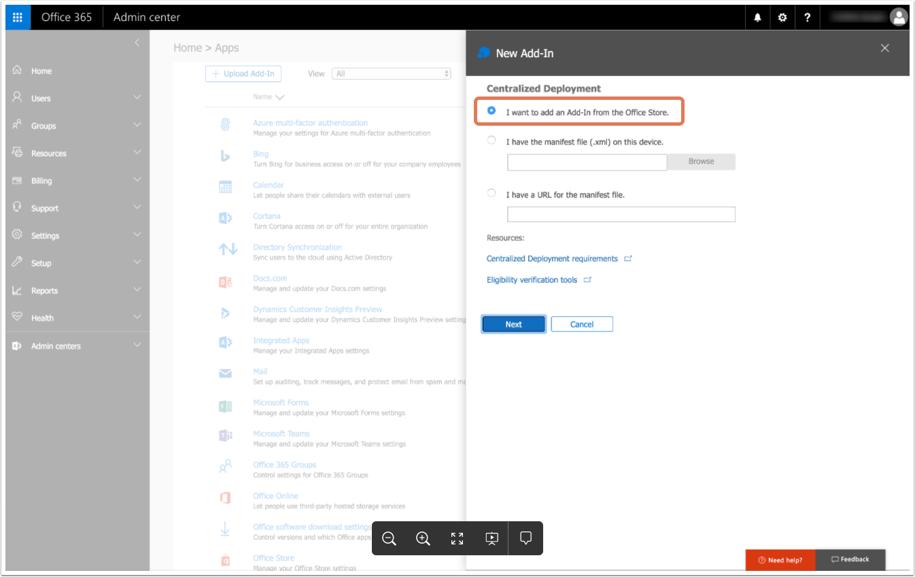Click the Azure multi-factor authentication fingerprint icon

point(225,122)
